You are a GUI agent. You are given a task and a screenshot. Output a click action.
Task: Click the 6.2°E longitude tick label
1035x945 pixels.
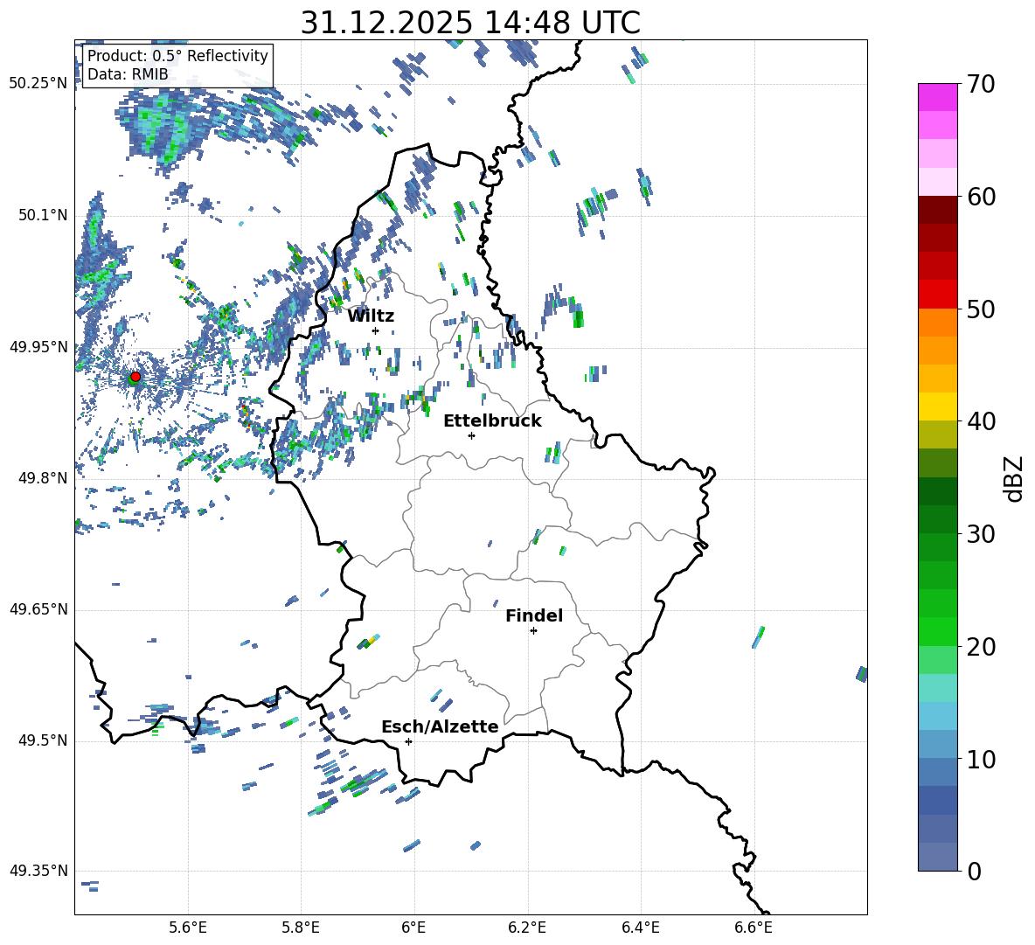coord(528,927)
